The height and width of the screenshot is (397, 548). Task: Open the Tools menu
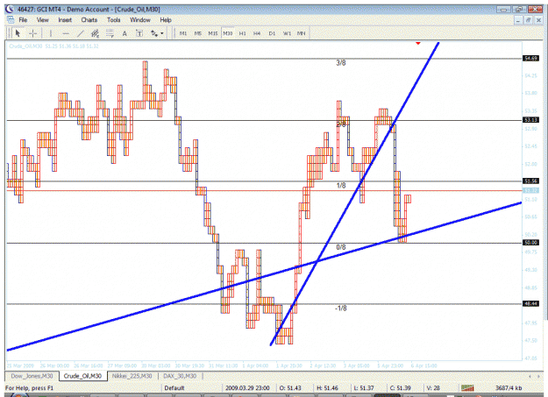coord(114,20)
